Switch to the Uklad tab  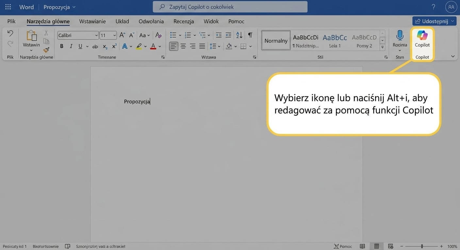[122, 21]
